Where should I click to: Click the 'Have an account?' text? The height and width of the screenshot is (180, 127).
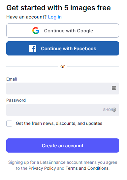click(26, 17)
